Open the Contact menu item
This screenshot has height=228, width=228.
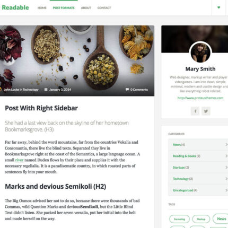click(x=104, y=8)
